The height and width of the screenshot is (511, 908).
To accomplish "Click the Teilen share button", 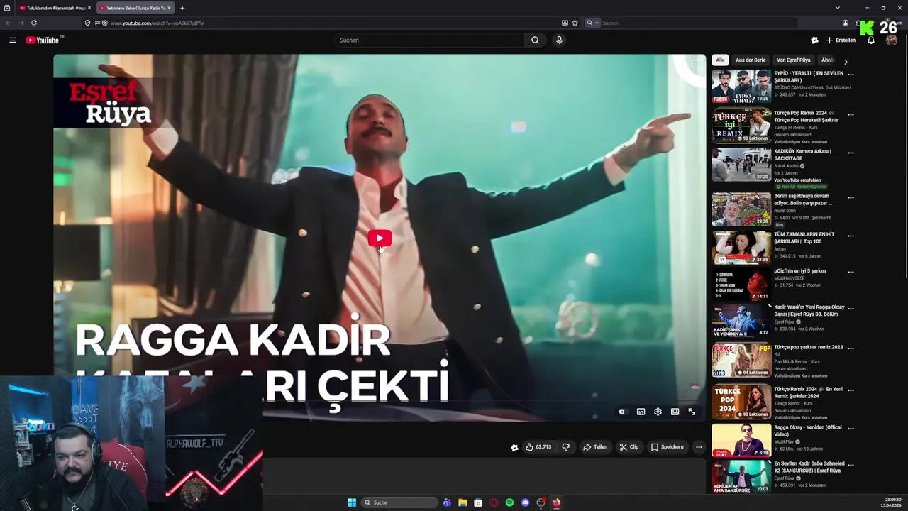I will [595, 447].
